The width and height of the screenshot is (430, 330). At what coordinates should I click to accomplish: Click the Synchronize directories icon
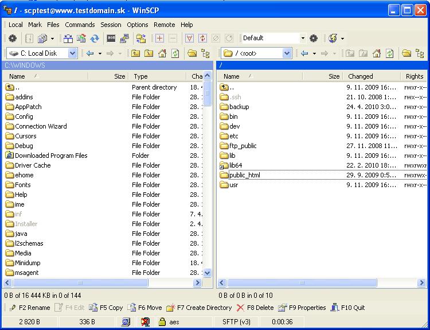click(x=81, y=38)
